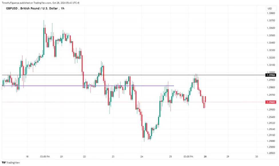Select date label 30 on time axis
Image resolution: width=279 pixels, height=166 pixels.
click(x=256, y=157)
